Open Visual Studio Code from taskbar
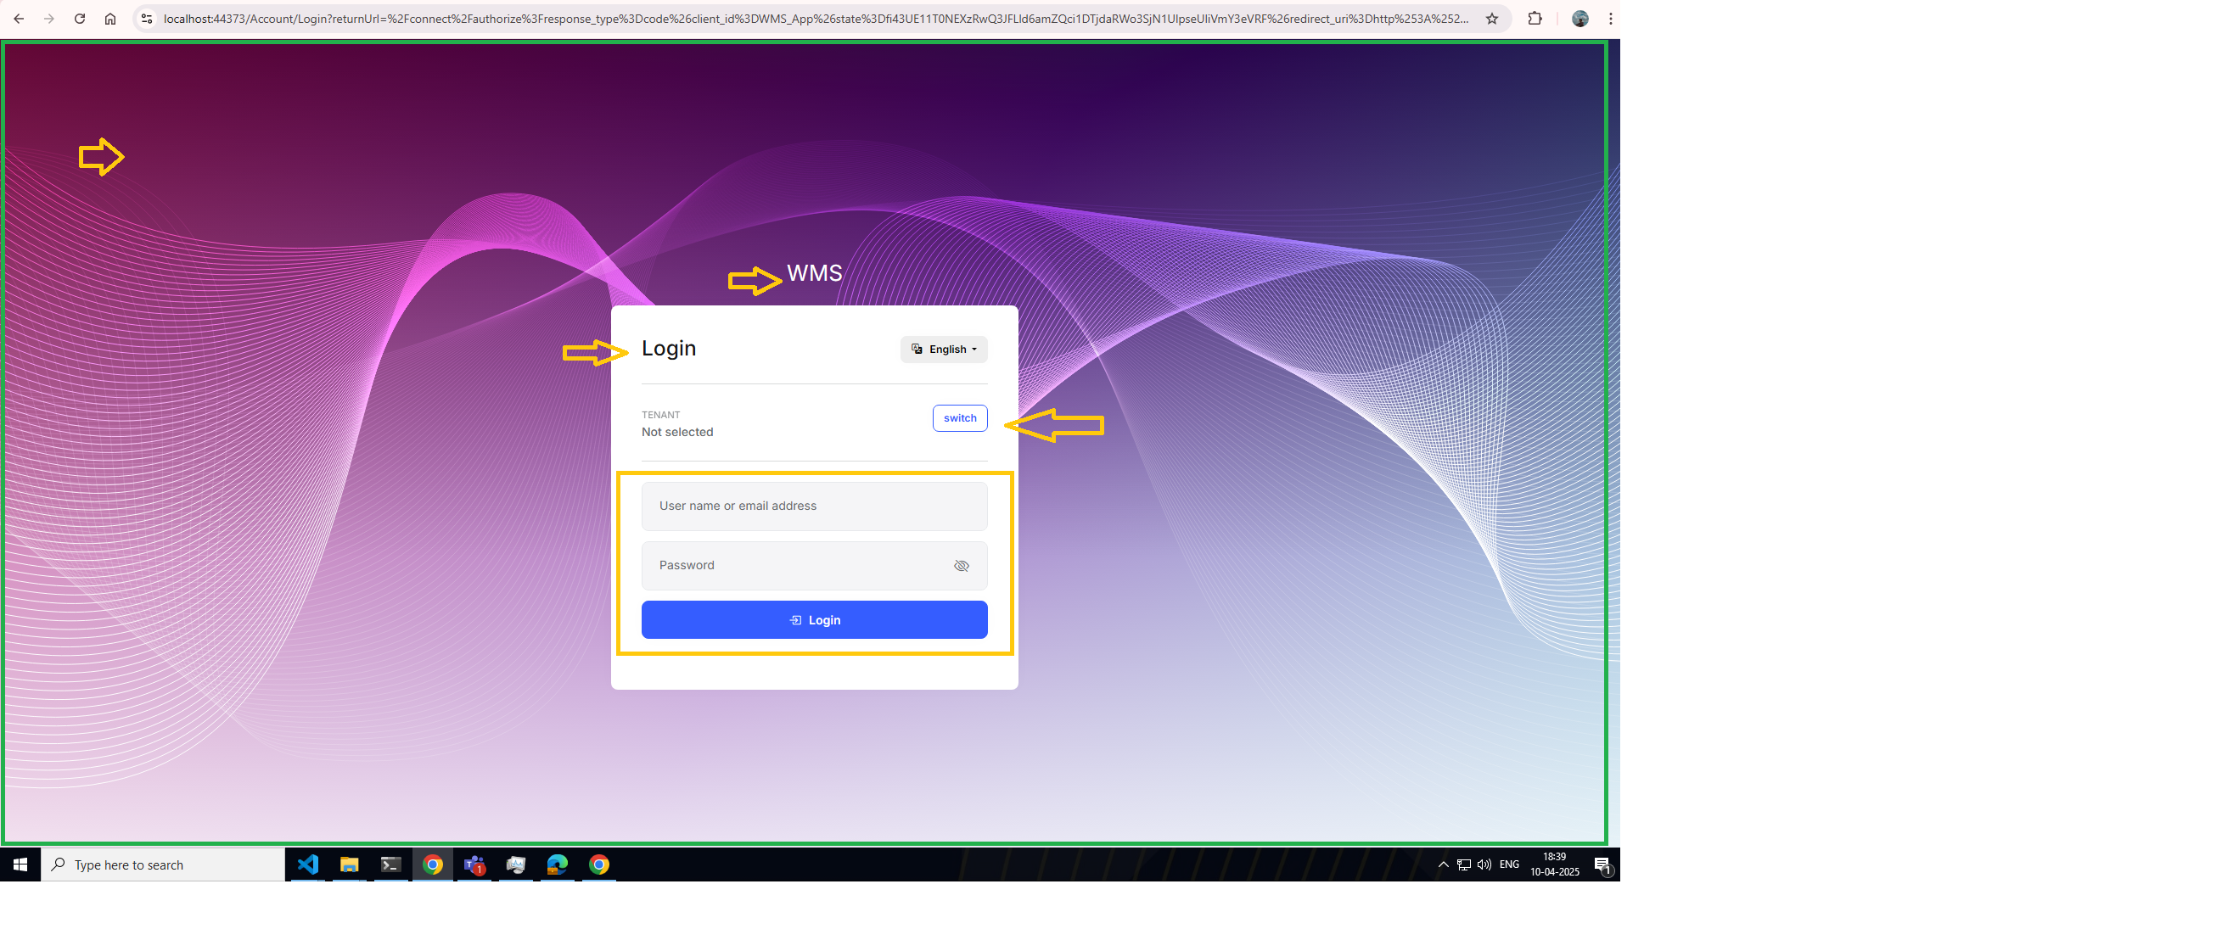The height and width of the screenshot is (940, 2222). pyautogui.click(x=307, y=864)
